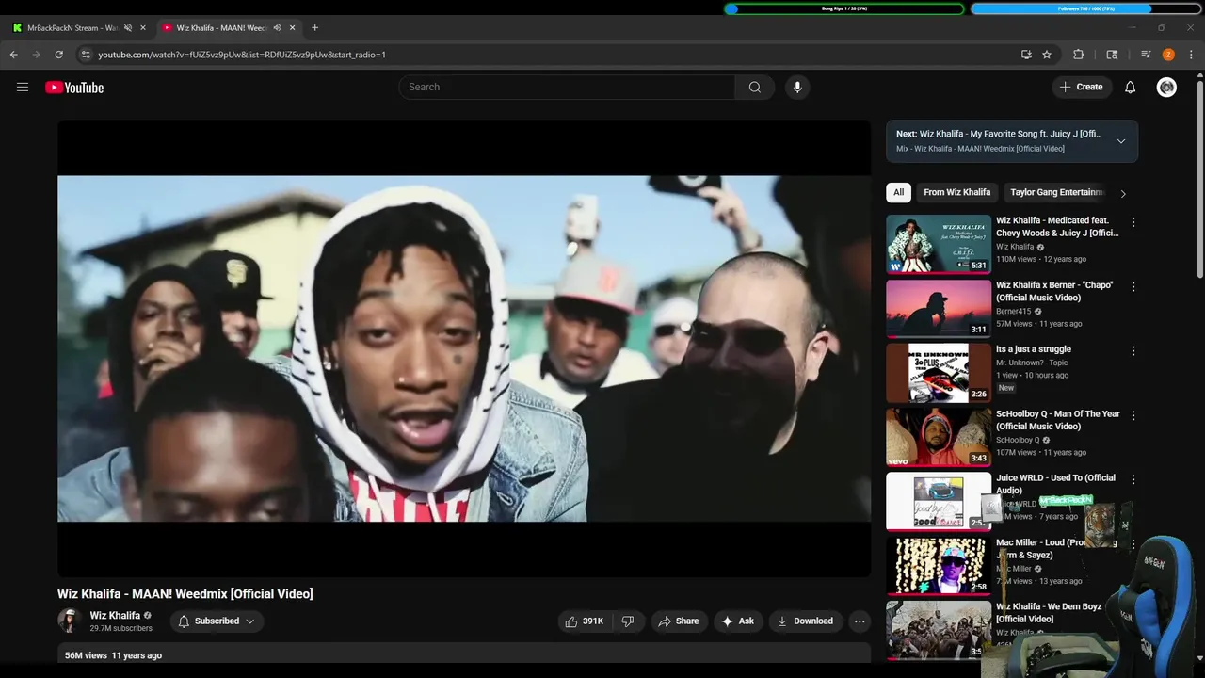
Task: Click the Berner415 channel name
Action: click(1013, 312)
